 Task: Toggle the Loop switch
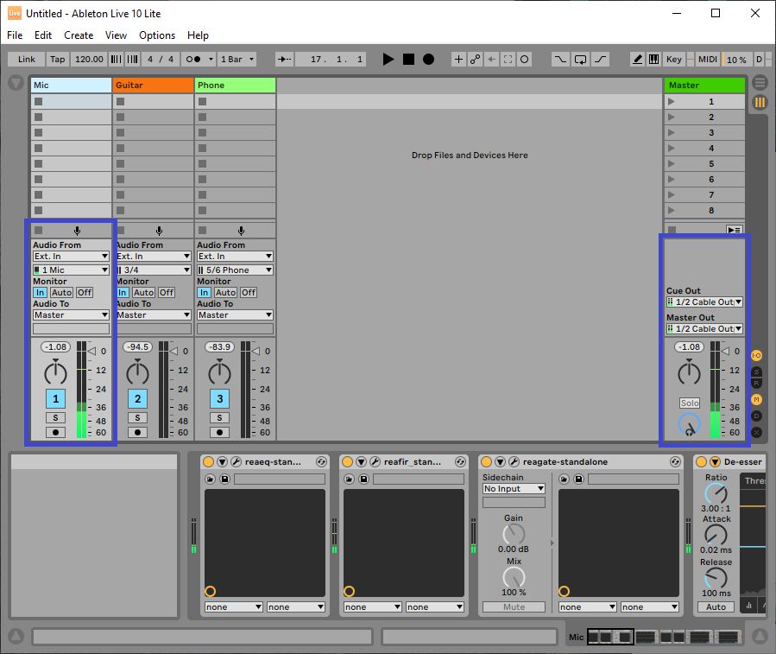[x=581, y=60]
